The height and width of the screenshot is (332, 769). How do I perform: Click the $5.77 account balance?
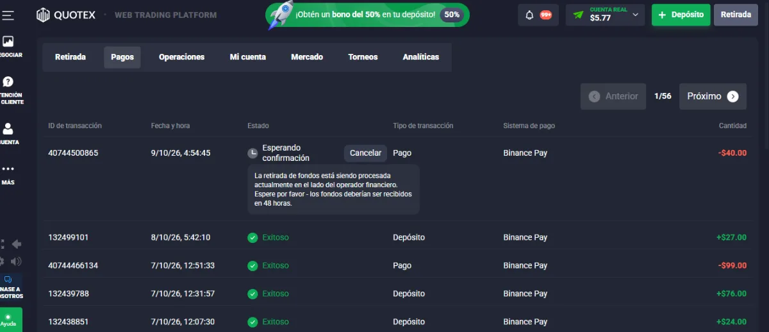600,18
